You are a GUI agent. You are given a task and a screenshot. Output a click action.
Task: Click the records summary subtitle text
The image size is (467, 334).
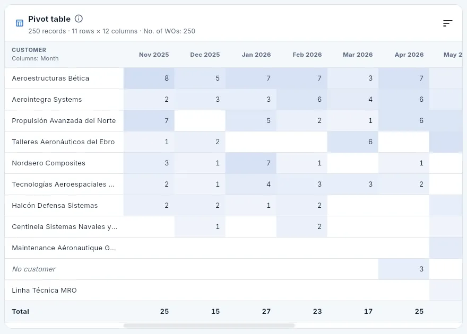pos(111,31)
